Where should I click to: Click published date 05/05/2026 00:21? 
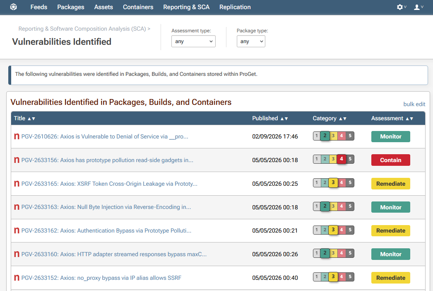click(275, 230)
